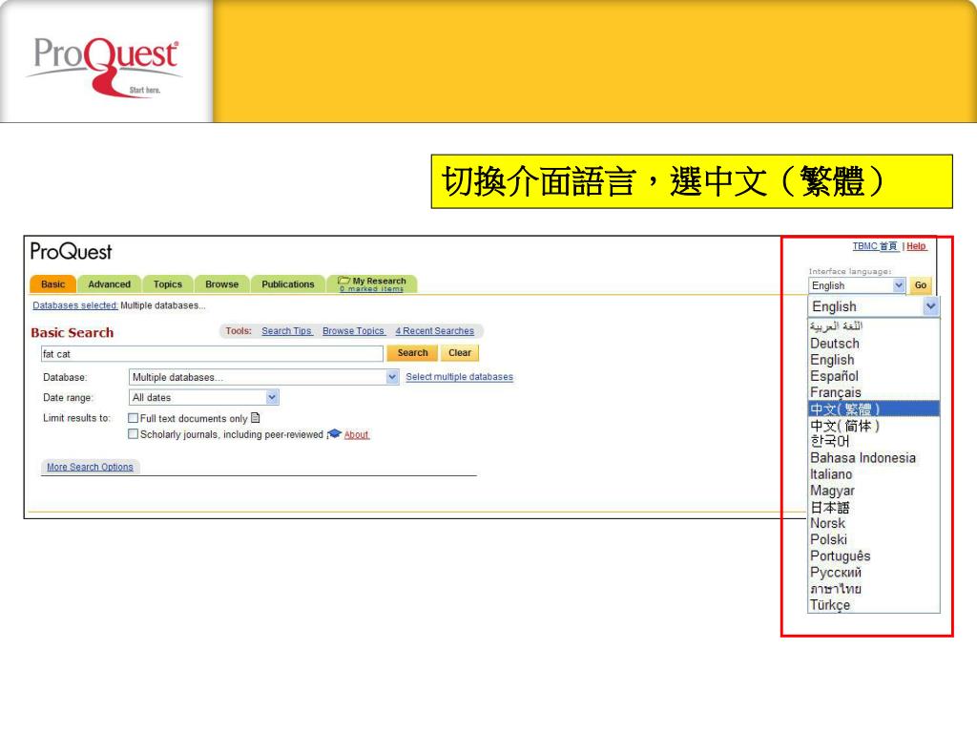Screen dimensions: 977x733
Task: Select Korean 한국어 in the language list
Action: (x=874, y=441)
